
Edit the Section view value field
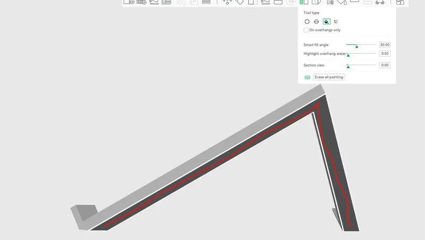pos(385,65)
